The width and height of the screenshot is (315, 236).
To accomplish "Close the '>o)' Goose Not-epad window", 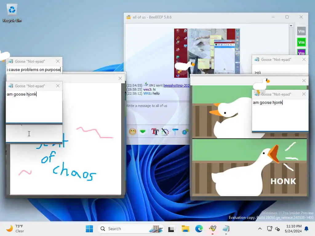I will 304,59.
